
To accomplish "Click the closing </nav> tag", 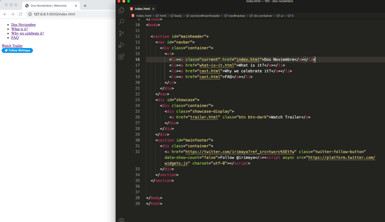I will [162, 94].
